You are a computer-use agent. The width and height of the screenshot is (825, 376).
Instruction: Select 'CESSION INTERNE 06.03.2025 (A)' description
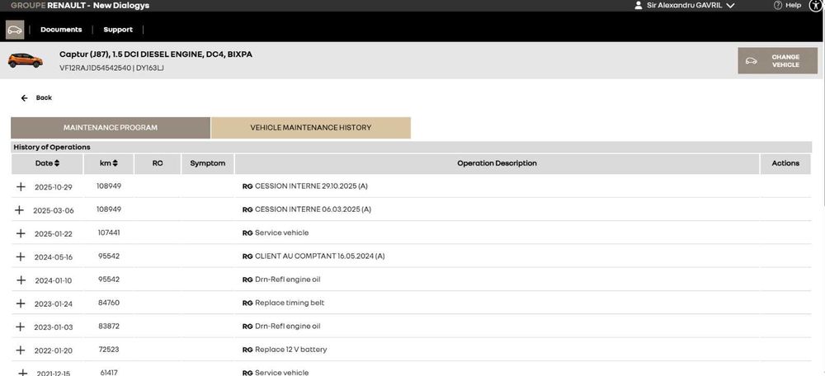pos(313,209)
